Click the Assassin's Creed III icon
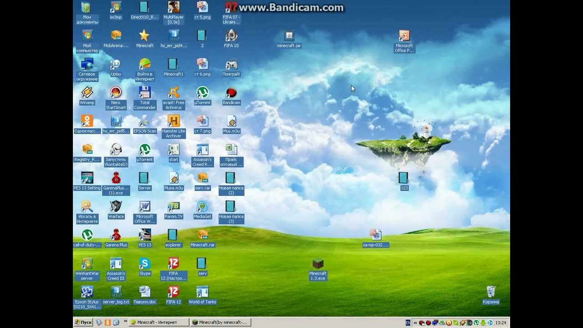 click(x=116, y=264)
